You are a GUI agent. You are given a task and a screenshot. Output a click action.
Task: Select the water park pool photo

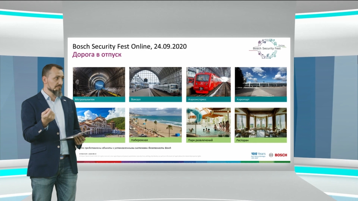point(208,122)
